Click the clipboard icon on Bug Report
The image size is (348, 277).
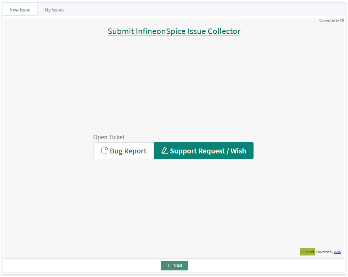104,150
